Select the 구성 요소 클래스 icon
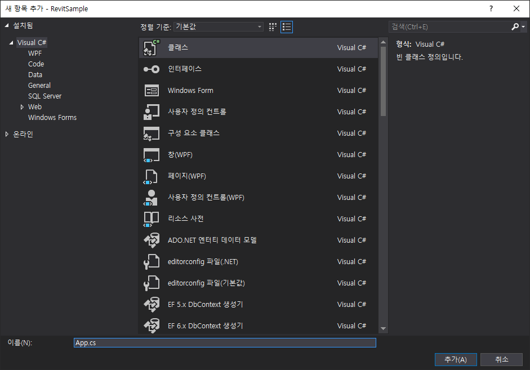 click(x=151, y=133)
